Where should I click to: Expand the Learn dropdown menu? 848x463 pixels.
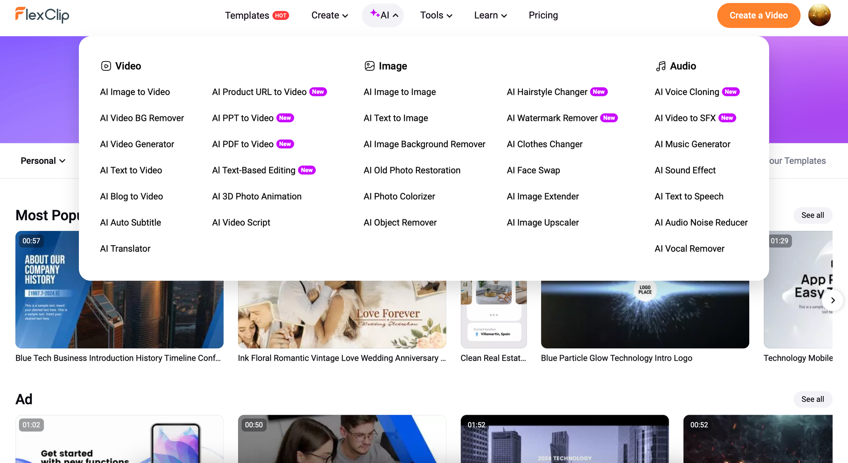point(491,15)
